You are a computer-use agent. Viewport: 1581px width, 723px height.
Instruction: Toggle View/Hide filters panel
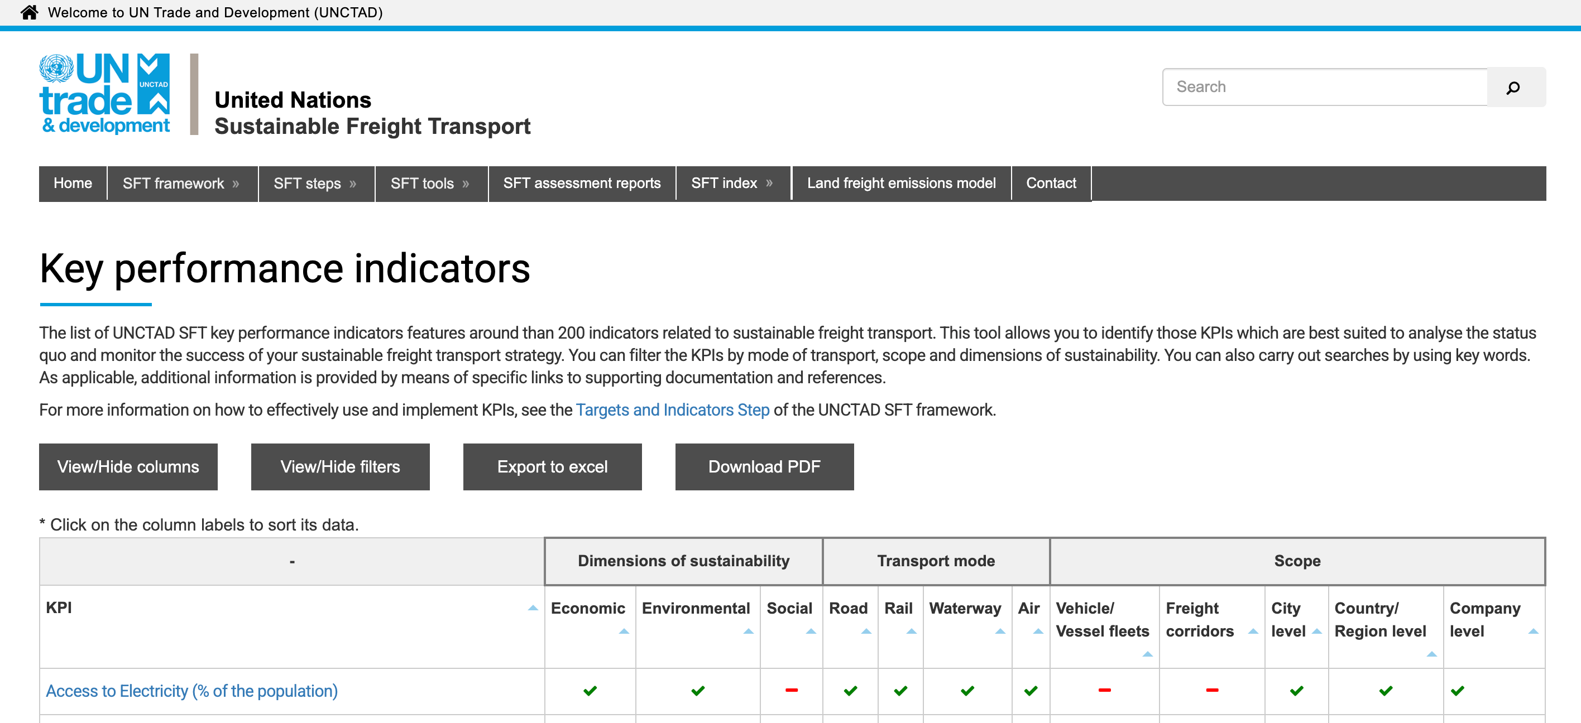pyautogui.click(x=340, y=467)
